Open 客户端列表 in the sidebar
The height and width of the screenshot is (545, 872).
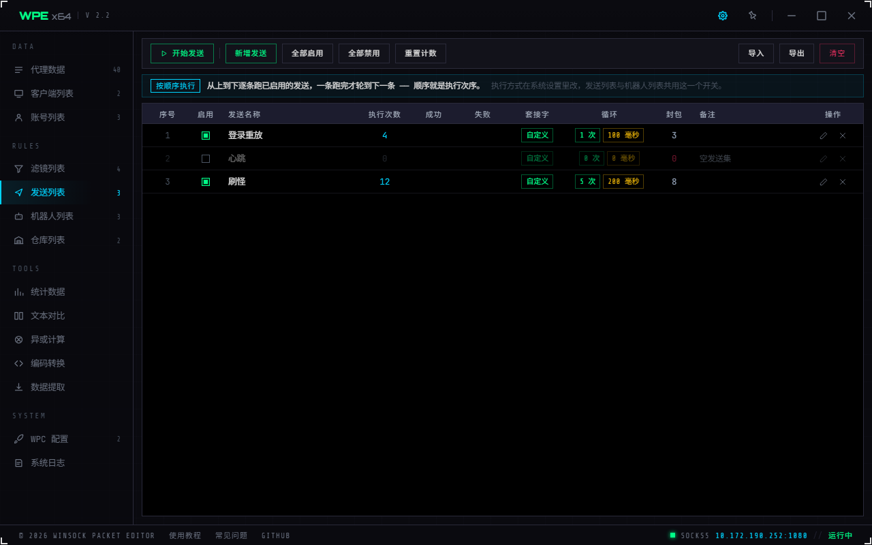pos(67,93)
